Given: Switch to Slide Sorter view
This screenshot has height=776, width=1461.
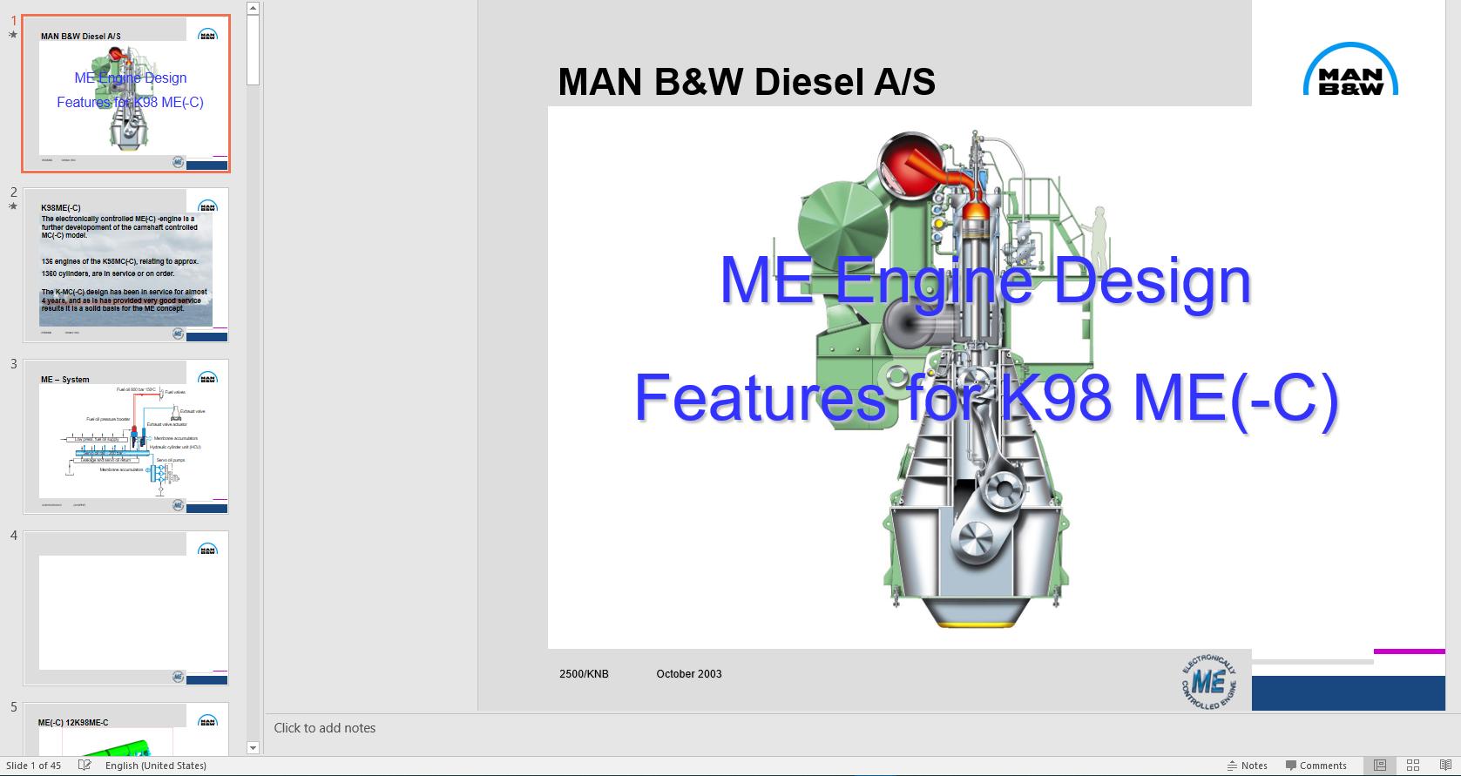Looking at the screenshot, I should click(1413, 766).
